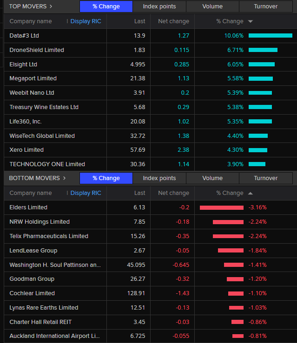297x343 pixels.
Task: Sort Top Movers by Last column
Action: point(140,21)
